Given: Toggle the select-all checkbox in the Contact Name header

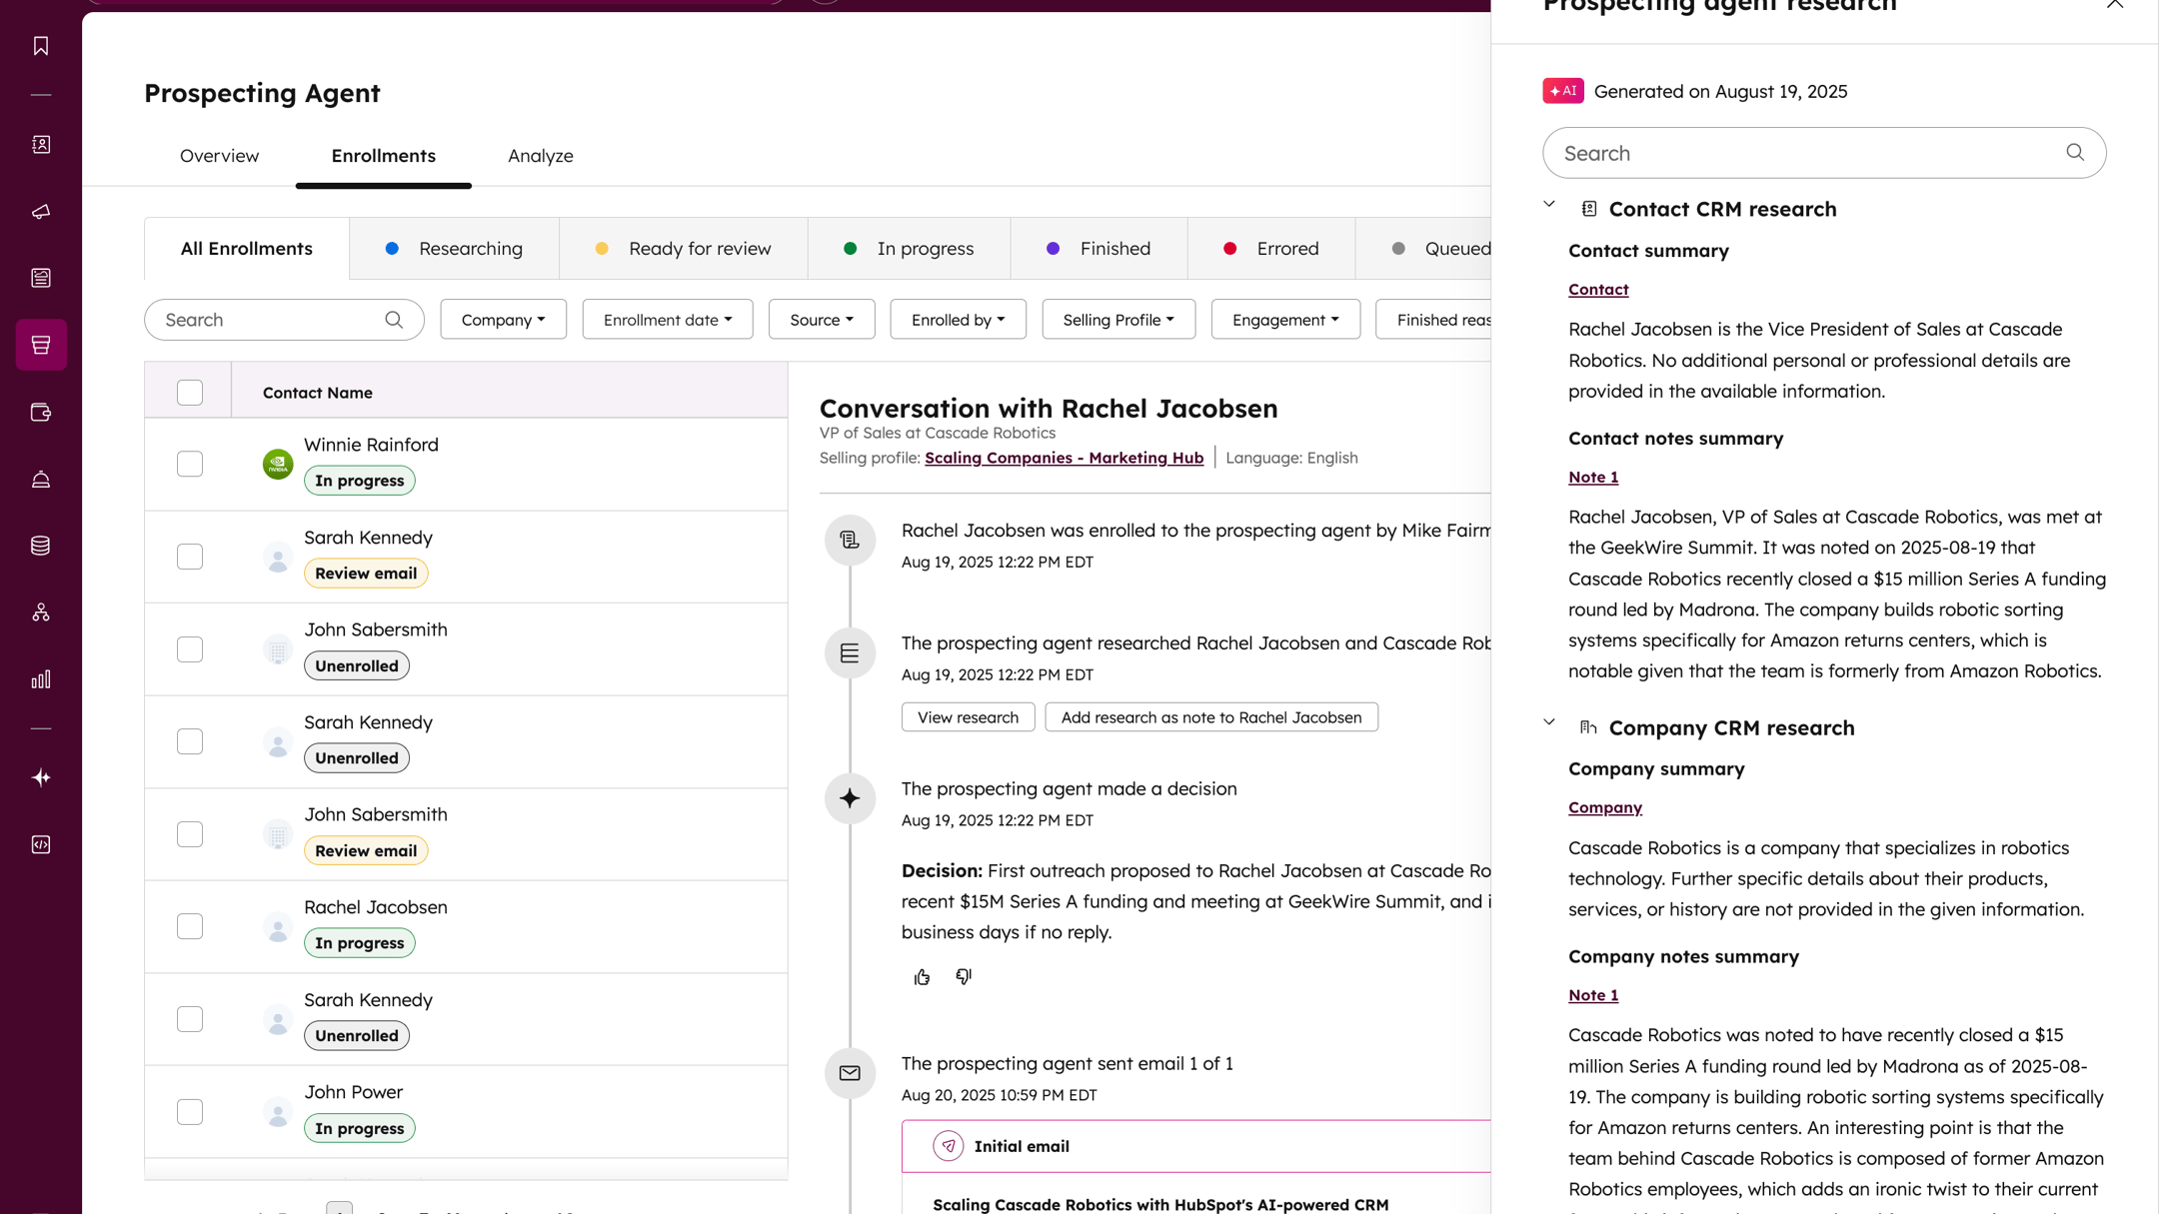Looking at the screenshot, I should 190,392.
